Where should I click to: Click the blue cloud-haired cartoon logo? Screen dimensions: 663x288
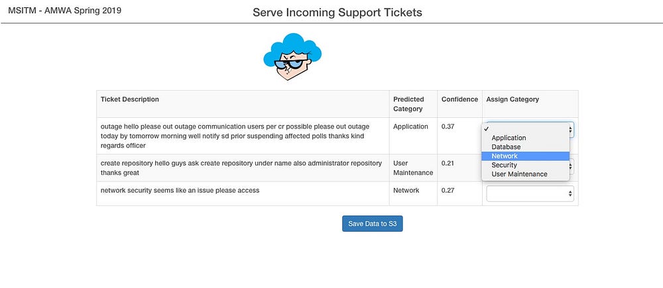click(292, 56)
